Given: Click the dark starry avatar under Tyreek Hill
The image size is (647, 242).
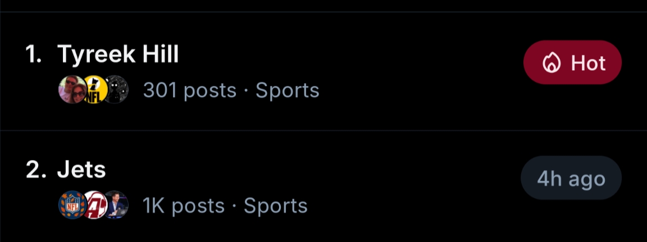Looking at the screenshot, I should [x=117, y=90].
